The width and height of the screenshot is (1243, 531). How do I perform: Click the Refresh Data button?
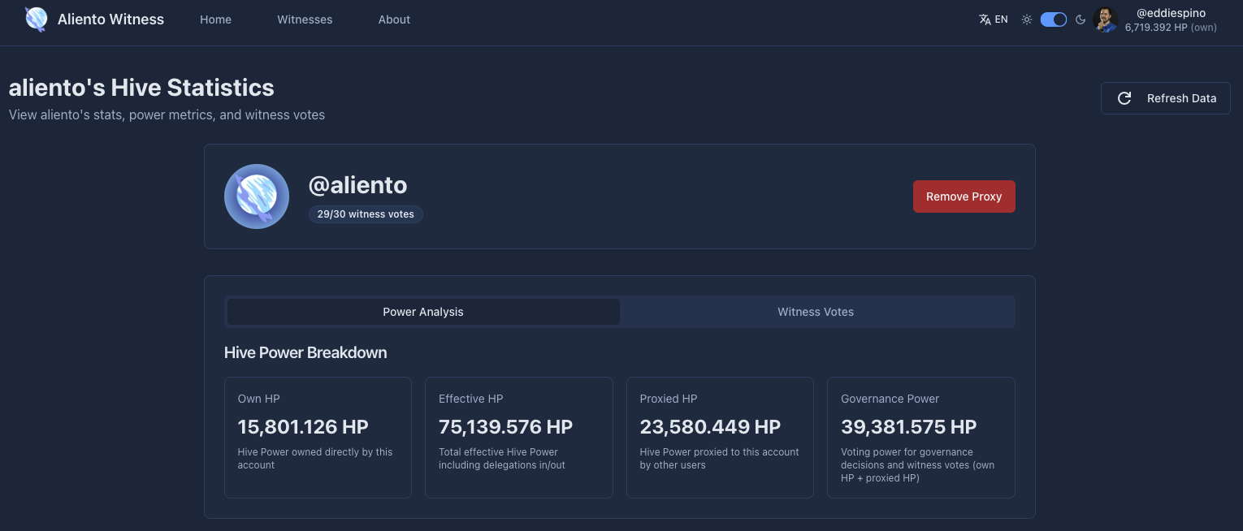point(1166,98)
